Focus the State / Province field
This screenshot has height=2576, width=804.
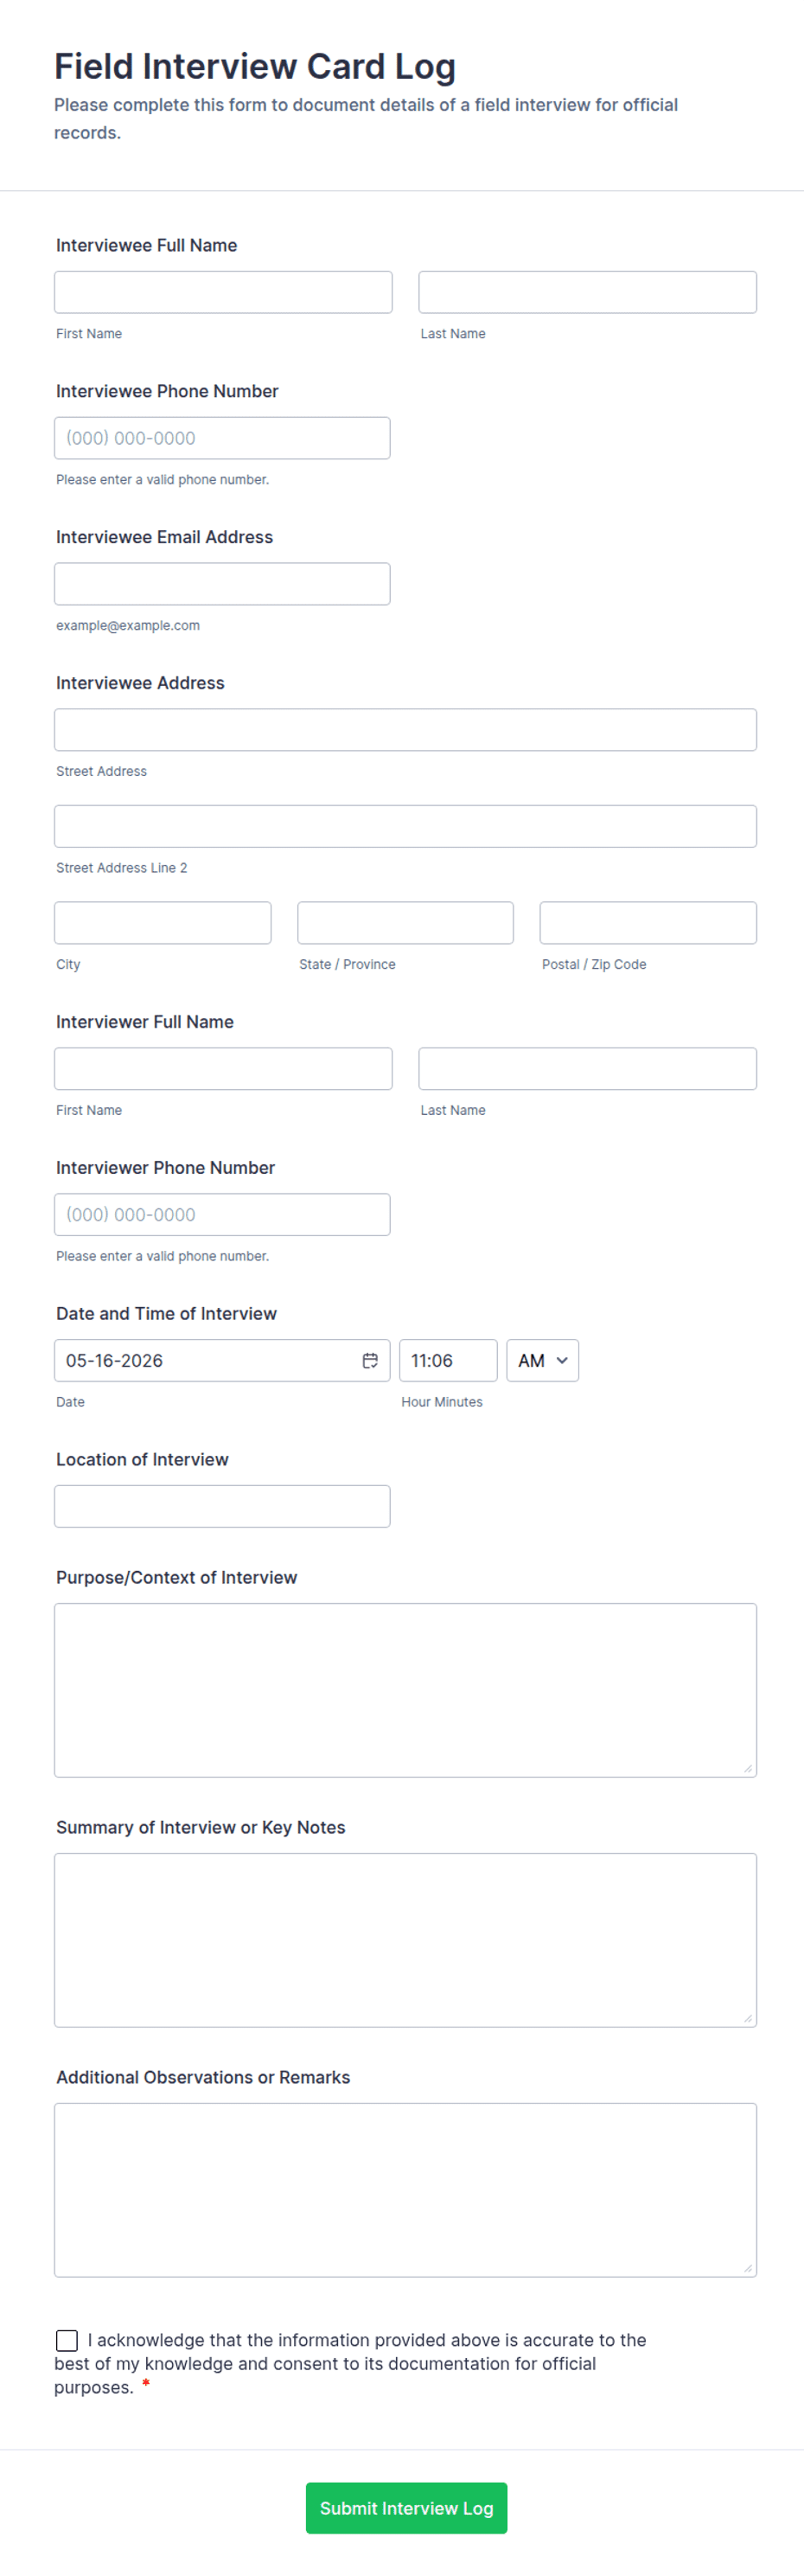405,923
